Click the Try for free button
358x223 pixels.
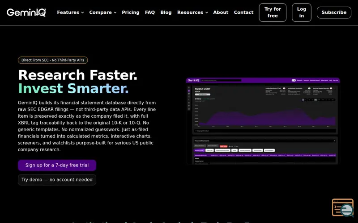point(273,12)
